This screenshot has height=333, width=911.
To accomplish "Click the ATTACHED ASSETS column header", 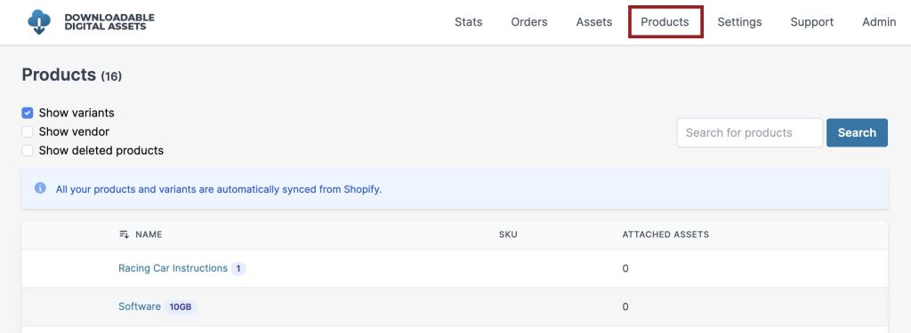I will [665, 234].
